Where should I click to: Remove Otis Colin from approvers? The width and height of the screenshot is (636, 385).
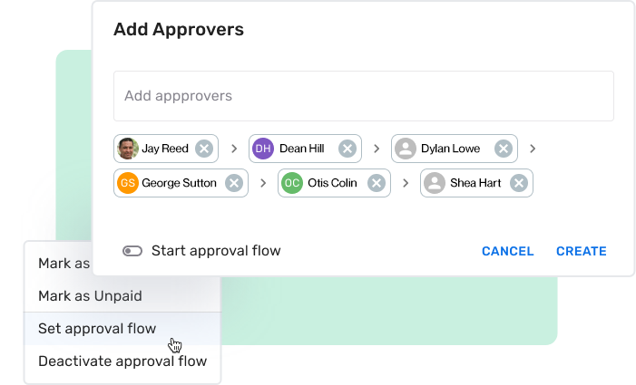tap(376, 183)
